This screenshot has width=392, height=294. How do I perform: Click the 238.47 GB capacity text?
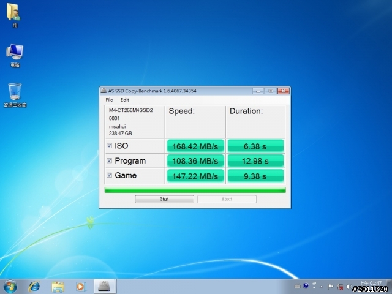pos(120,134)
